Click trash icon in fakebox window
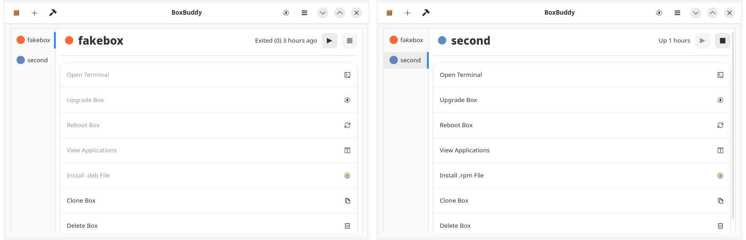Screen dimensions: 746x240 (347, 226)
